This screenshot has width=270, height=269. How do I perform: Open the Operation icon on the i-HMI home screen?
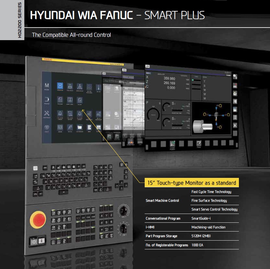[60, 86]
